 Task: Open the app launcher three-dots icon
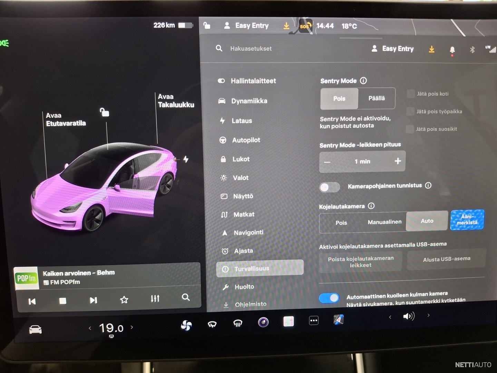313,321
